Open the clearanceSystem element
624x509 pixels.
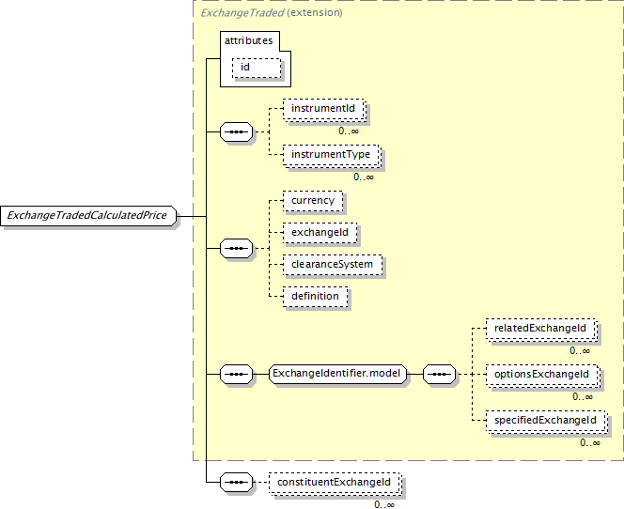click(332, 265)
